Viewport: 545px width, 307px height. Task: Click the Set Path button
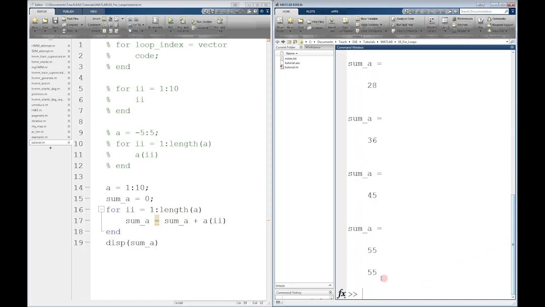coord(460,25)
